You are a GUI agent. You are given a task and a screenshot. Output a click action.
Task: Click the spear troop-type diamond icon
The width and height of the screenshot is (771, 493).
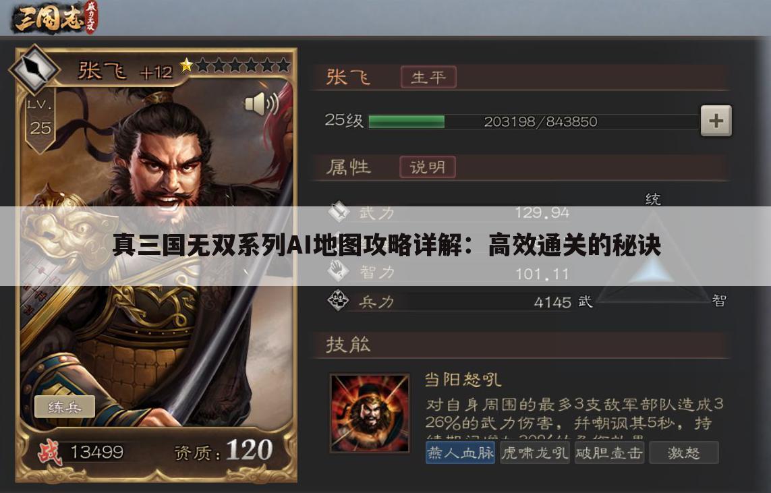pos(34,69)
